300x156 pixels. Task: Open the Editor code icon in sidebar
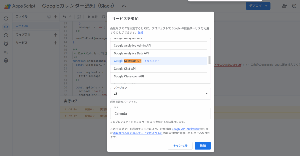[x=6, y=27]
